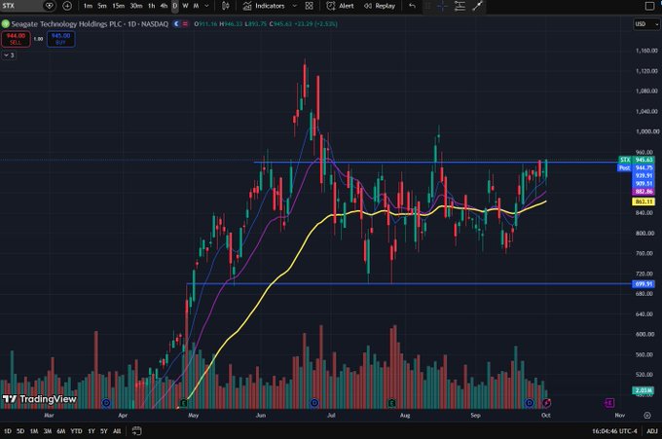Set the range to 1D
This screenshot has width=662, height=439.
pyautogui.click(x=8, y=431)
